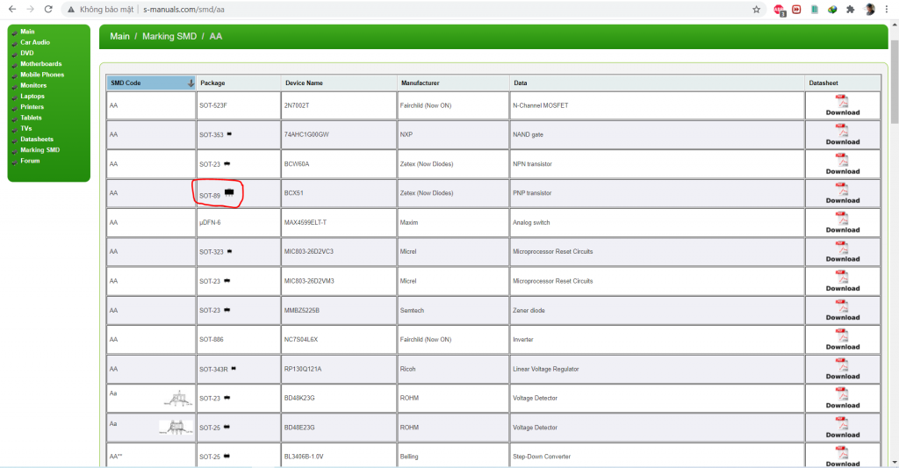Click the SOT-353 package icon
The height and width of the screenshot is (468, 899).
tap(229, 134)
